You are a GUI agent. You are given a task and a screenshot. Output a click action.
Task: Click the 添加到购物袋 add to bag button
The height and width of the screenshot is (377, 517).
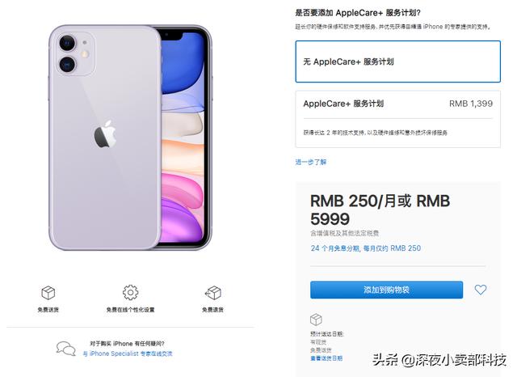(386, 290)
